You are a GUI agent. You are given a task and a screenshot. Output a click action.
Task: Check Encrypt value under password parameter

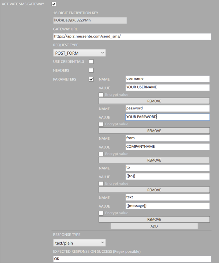(101, 124)
